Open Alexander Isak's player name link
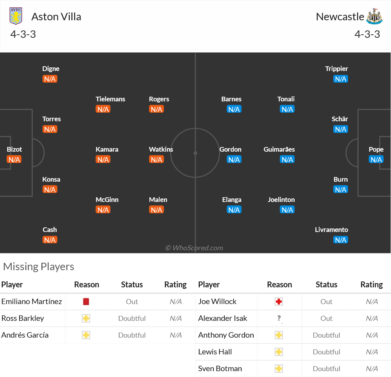The width and height of the screenshot is (391, 377). [222, 318]
